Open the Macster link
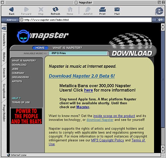 tap(83, 107)
